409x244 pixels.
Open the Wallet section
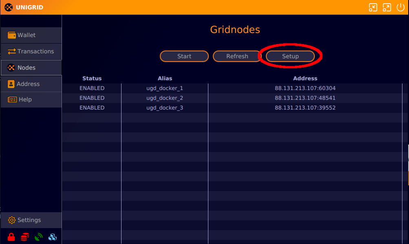pos(31,35)
